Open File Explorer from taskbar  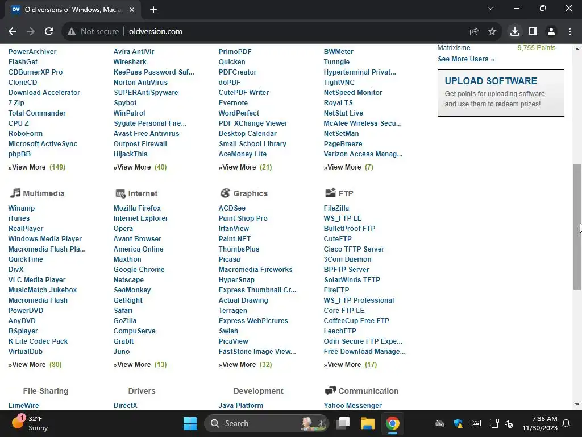pyautogui.click(x=368, y=423)
